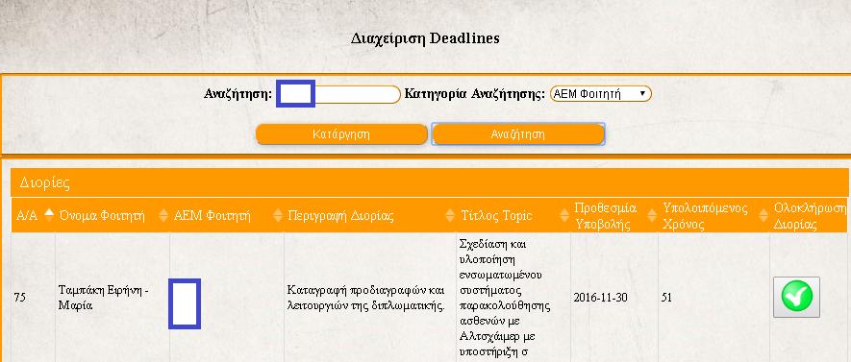Select the remaining time value 51
851x362 pixels.
click(x=667, y=298)
